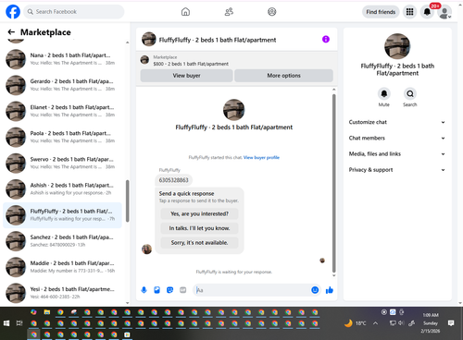
Task: Click the voice clip microphone icon
Action: pos(144,290)
